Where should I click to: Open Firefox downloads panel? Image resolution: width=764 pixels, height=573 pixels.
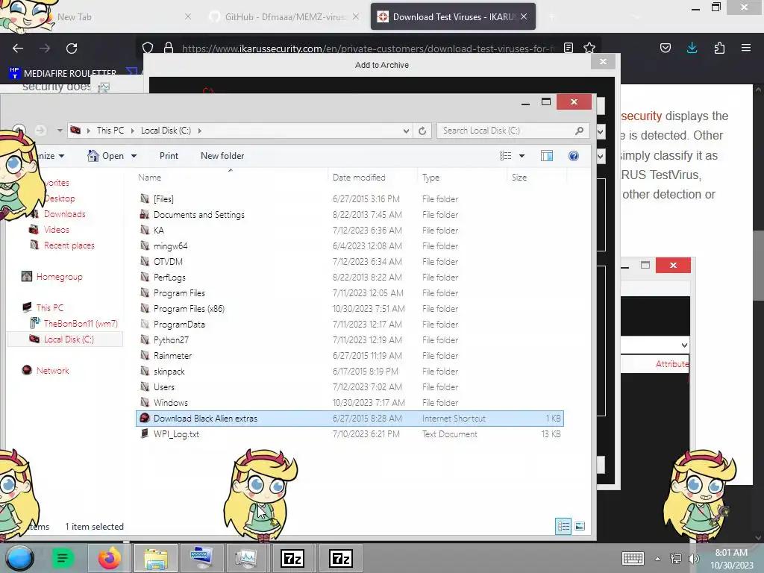coord(692,48)
